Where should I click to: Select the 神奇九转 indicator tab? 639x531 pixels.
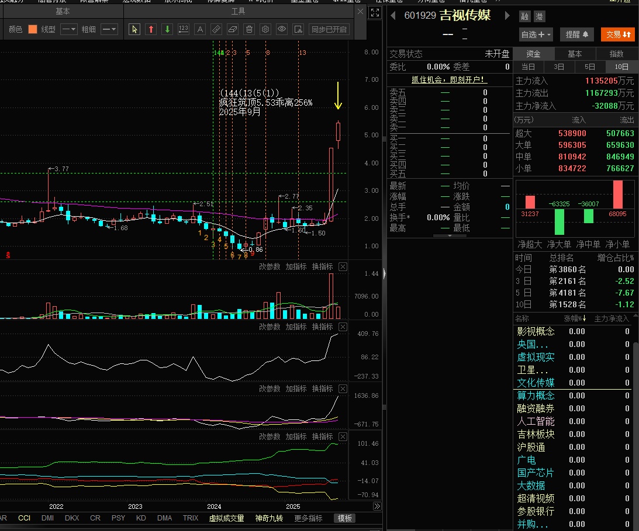point(269,518)
